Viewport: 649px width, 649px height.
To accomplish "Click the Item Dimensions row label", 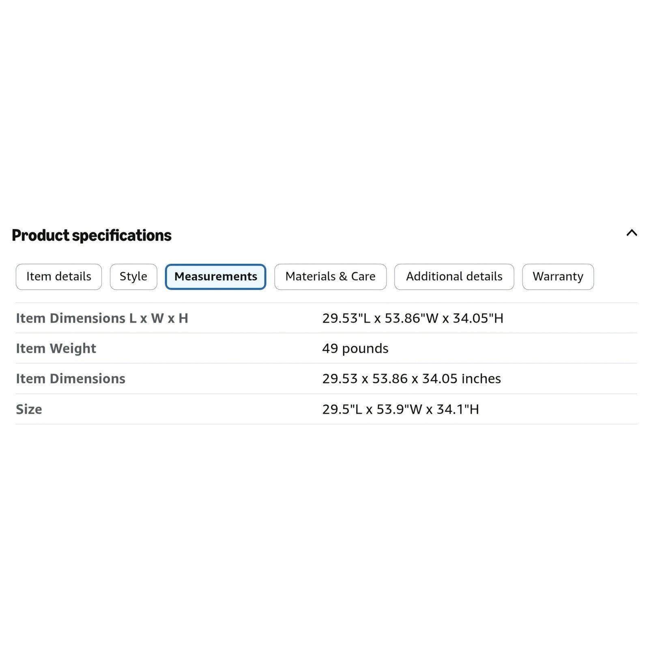I will pyautogui.click(x=71, y=378).
